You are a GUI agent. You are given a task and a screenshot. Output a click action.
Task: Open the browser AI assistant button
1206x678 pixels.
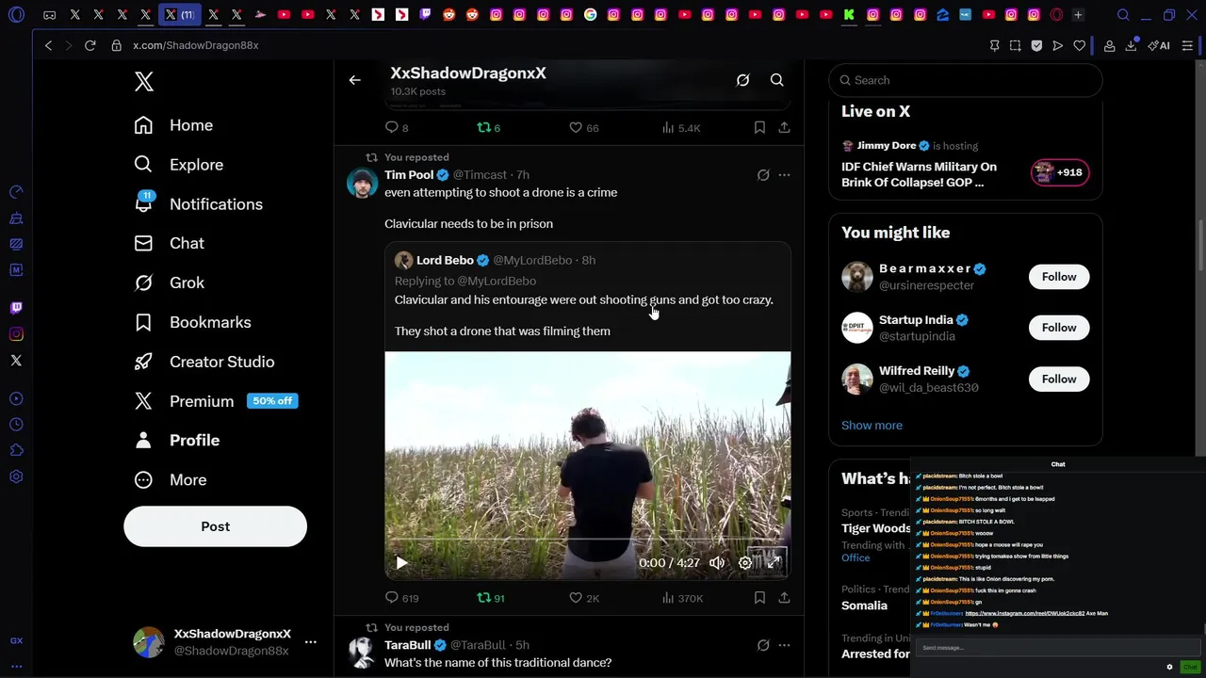[1160, 45]
